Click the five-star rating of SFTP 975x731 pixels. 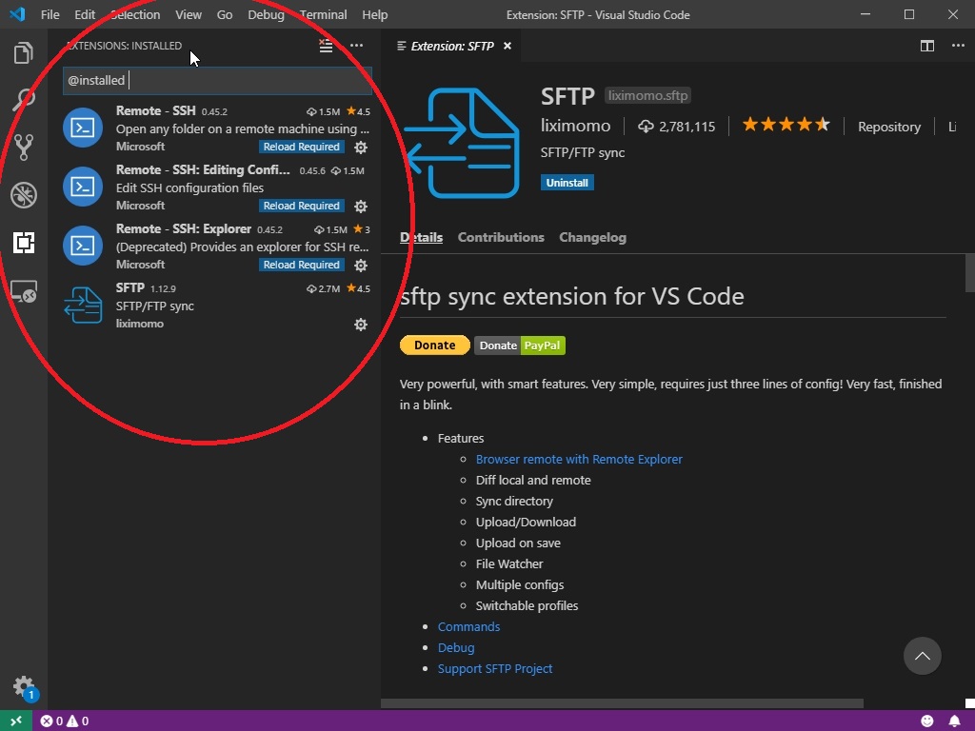pos(786,125)
